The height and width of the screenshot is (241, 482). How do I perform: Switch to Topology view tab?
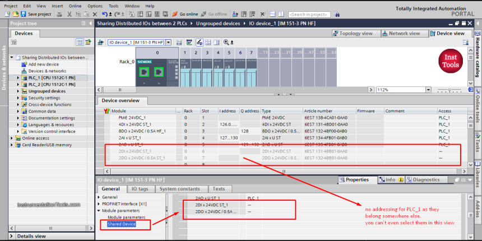356,33
